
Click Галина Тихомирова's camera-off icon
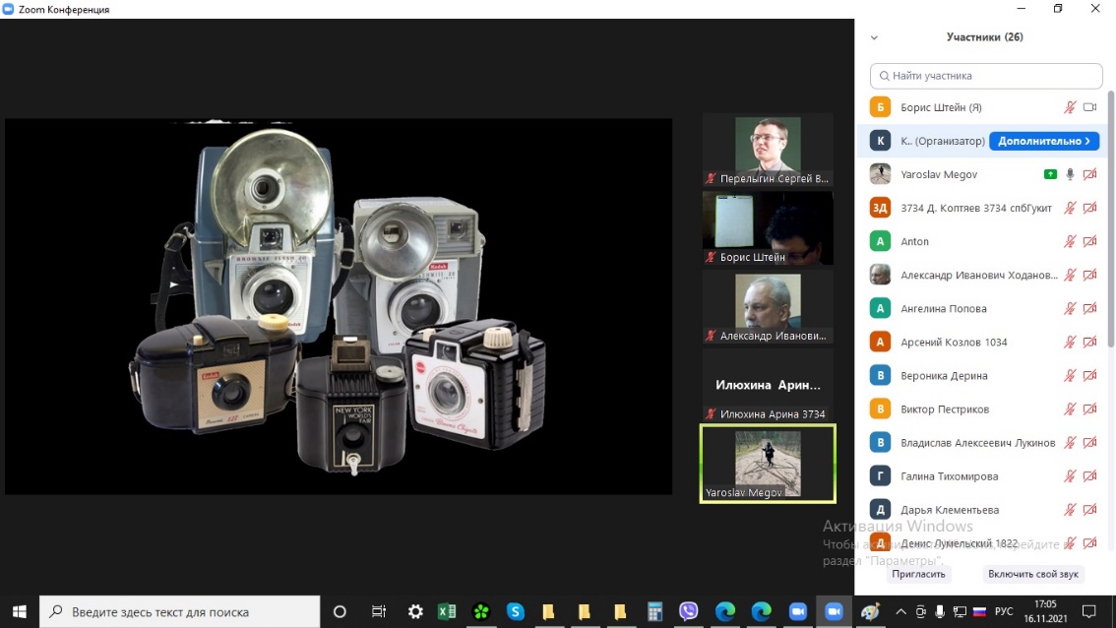point(1089,475)
